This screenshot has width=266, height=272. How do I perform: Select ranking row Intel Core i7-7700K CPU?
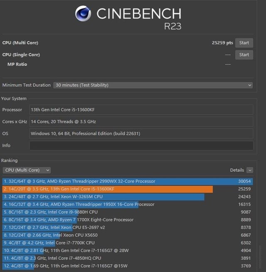click(x=128, y=243)
